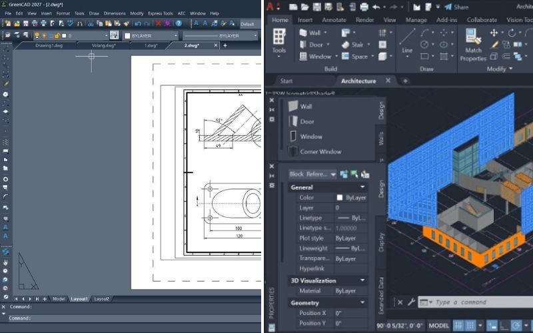This screenshot has height=333, width=533.
Task: Click the Layer Manager icon in GreenCAD
Action: tap(7, 35)
